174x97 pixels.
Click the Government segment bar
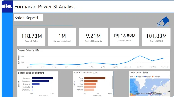click(42, 78)
